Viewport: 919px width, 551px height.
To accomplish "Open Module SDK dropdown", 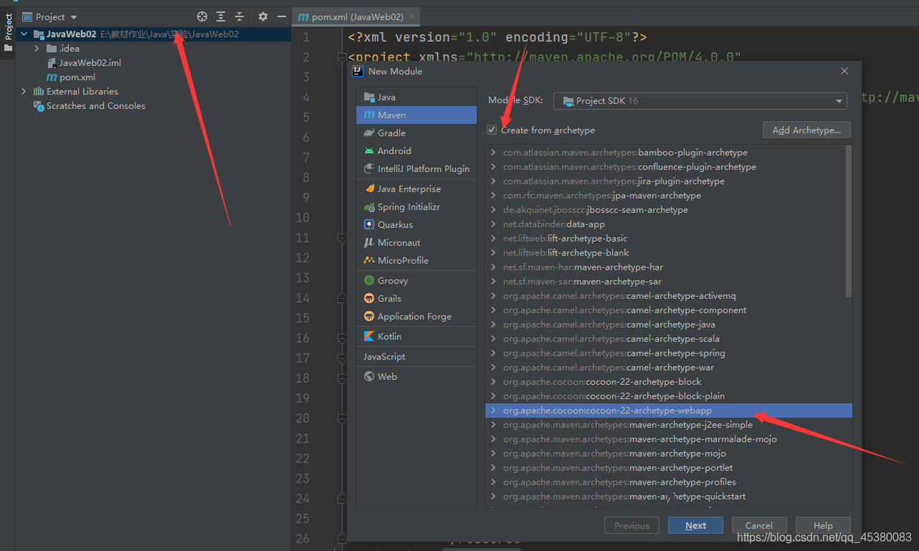I will click(700, 101).
